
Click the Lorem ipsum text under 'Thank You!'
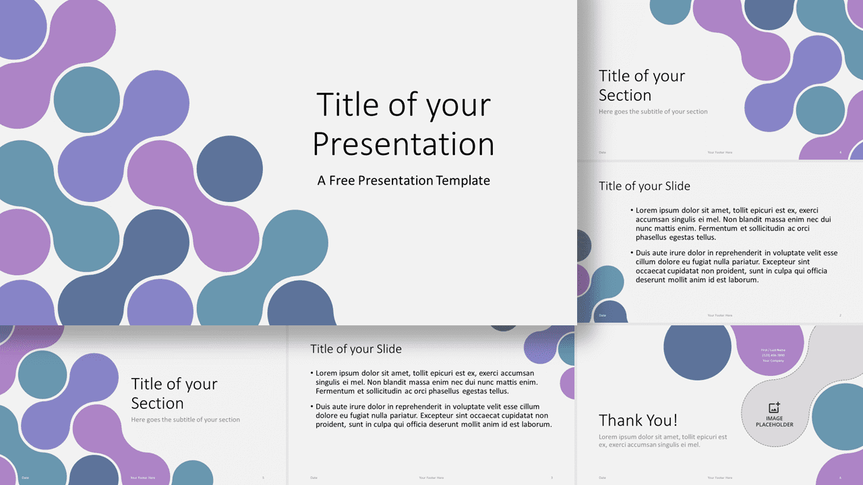[663, 441]
